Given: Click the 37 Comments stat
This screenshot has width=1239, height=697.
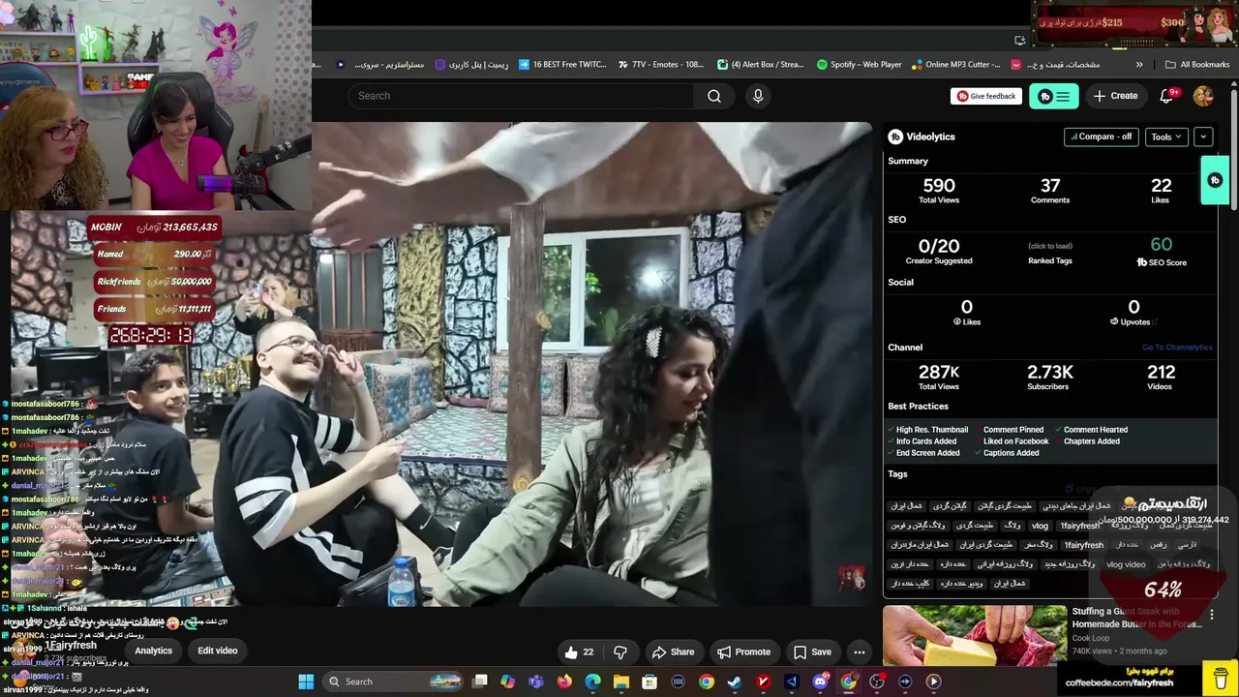Looking at the screenshot, I should tap(1050, 190).
